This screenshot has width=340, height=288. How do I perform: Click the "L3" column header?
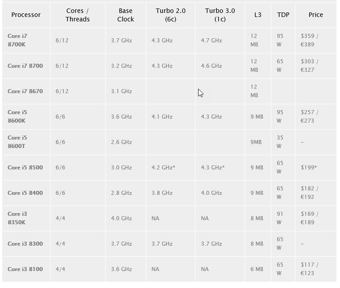coord(258,15)
